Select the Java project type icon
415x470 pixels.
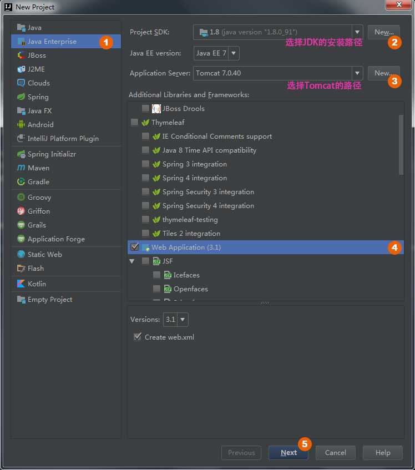[x=21, y=28]
